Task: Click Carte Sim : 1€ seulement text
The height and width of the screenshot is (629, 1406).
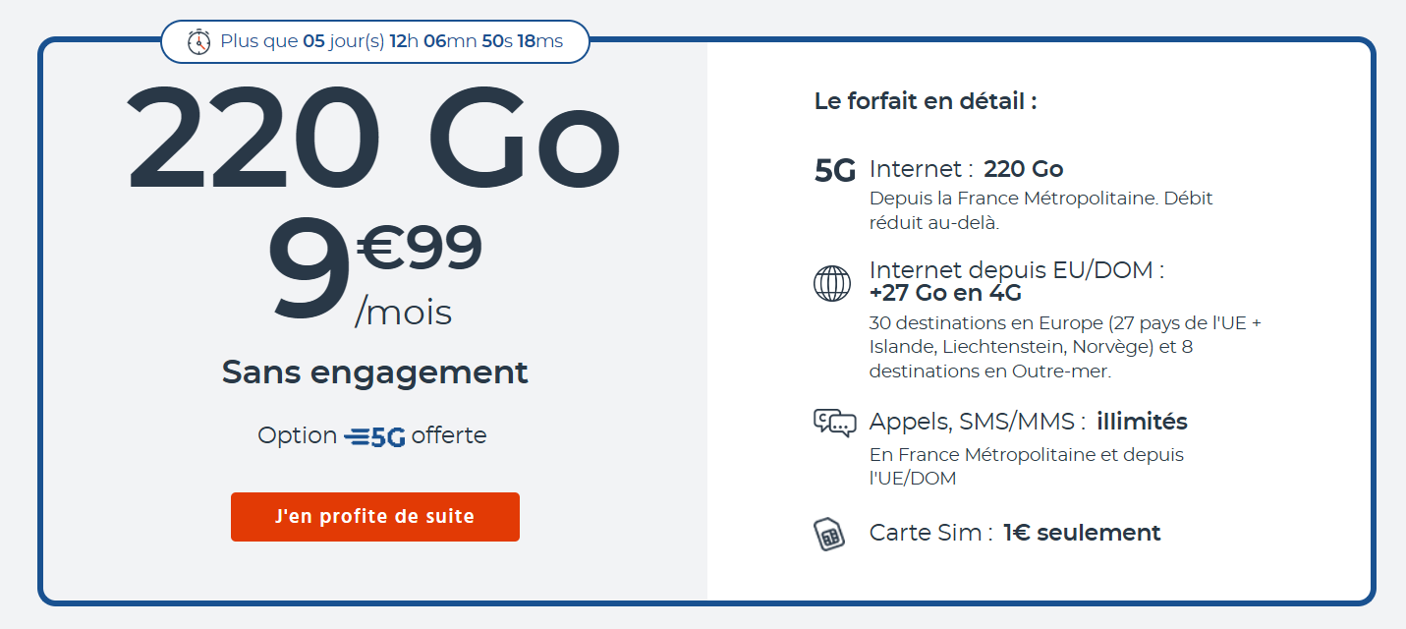Action: (1015, 533)
